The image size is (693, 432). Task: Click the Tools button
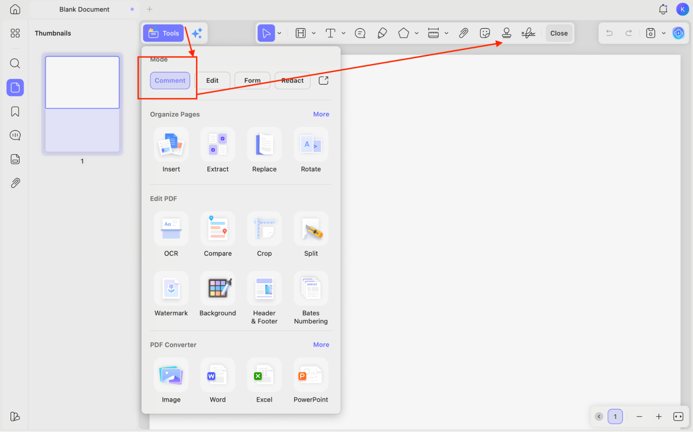[x=163, y=33]
